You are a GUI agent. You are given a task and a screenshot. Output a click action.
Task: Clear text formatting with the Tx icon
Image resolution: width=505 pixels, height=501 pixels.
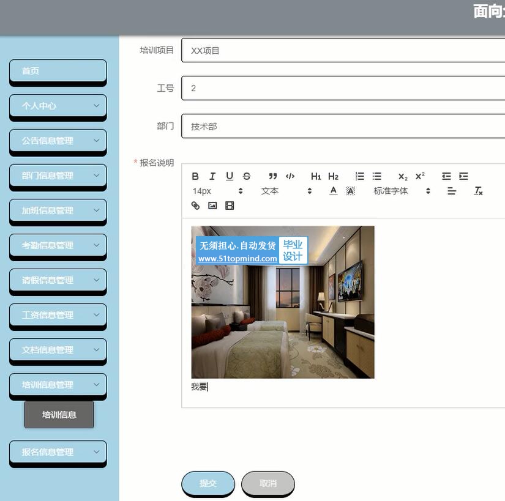[x=479, y=191]
